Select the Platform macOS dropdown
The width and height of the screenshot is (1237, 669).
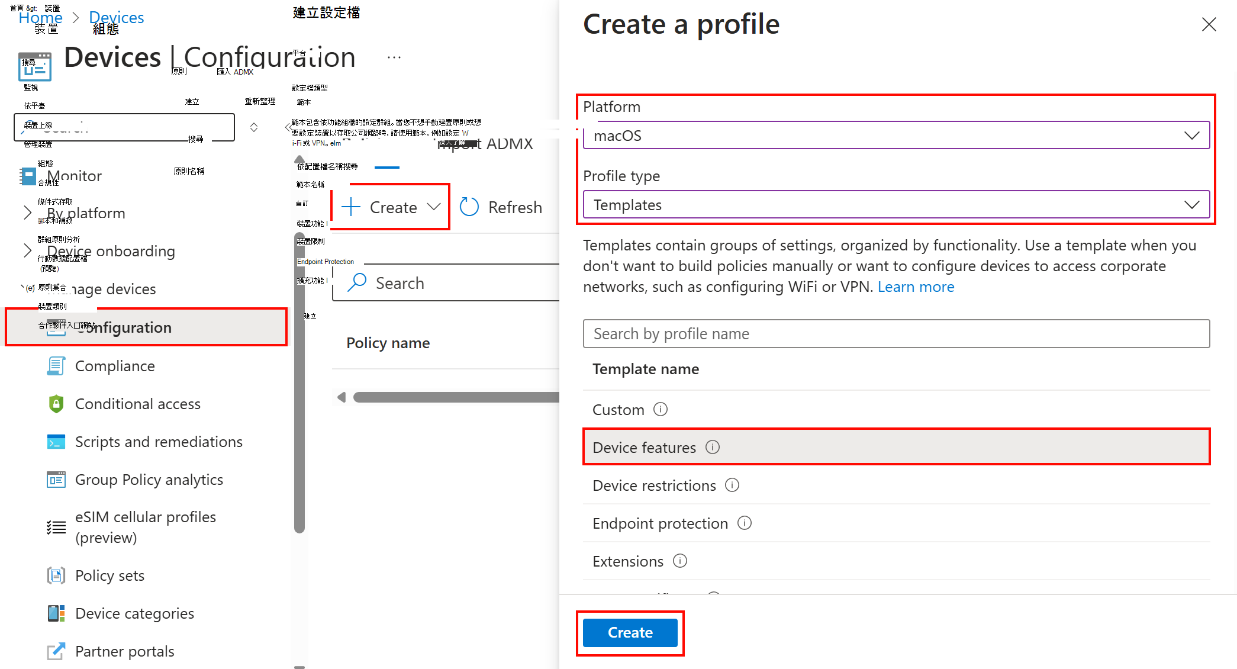pos(896,135)
